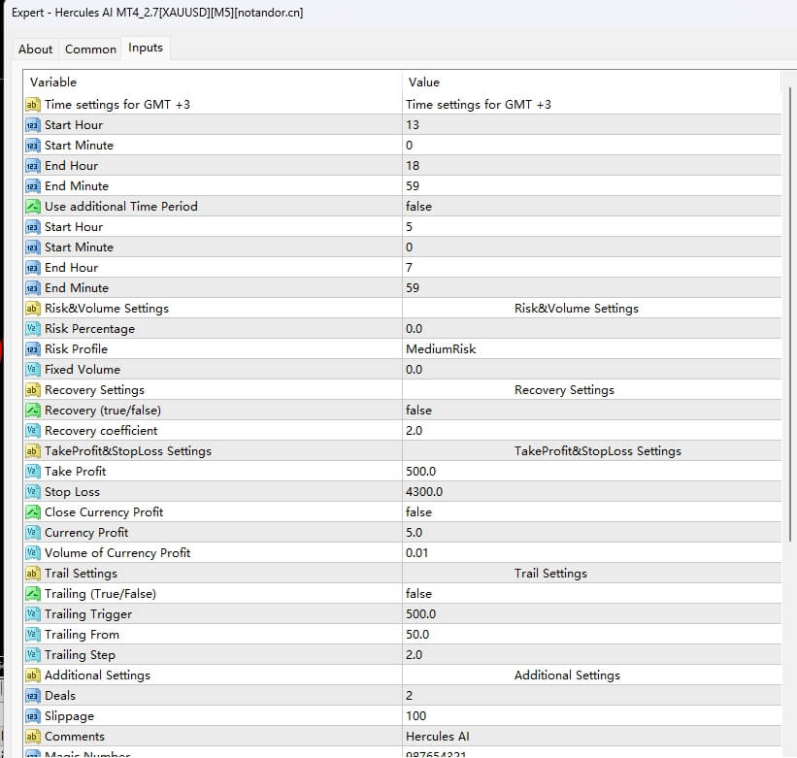Click the icon beside Take Profit
Image resolution: width=797 pixels, height=758 pixels.
32,472
